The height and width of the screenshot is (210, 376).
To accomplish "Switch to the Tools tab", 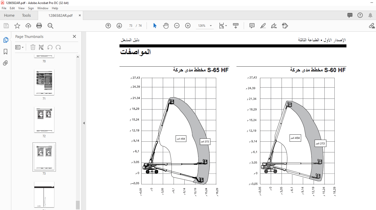I will [26, 15].
